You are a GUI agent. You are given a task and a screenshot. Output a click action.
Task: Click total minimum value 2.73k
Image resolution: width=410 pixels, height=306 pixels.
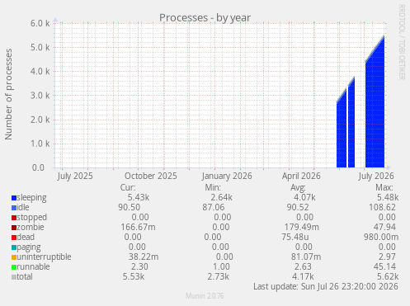point(218,276)
